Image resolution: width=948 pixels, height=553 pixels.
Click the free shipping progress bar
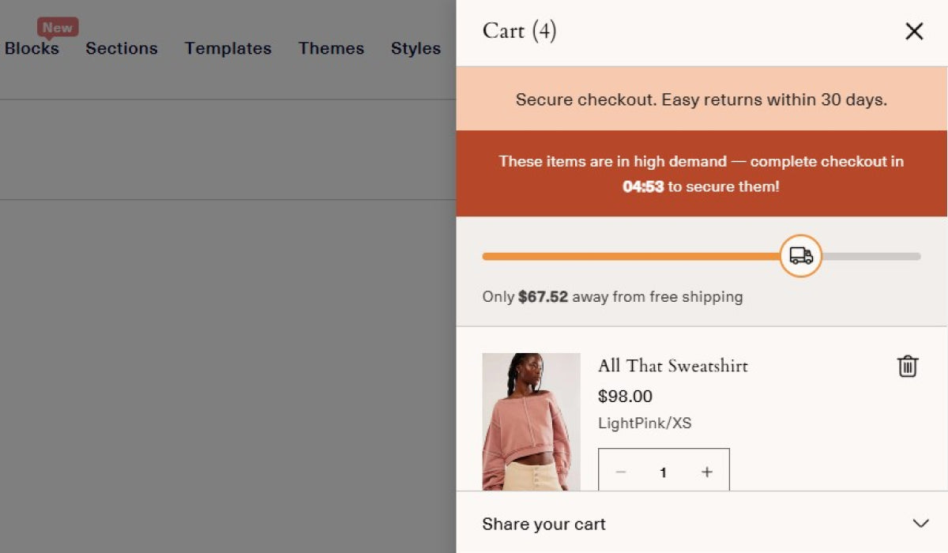pyautogui.click(x=632, y=257)
